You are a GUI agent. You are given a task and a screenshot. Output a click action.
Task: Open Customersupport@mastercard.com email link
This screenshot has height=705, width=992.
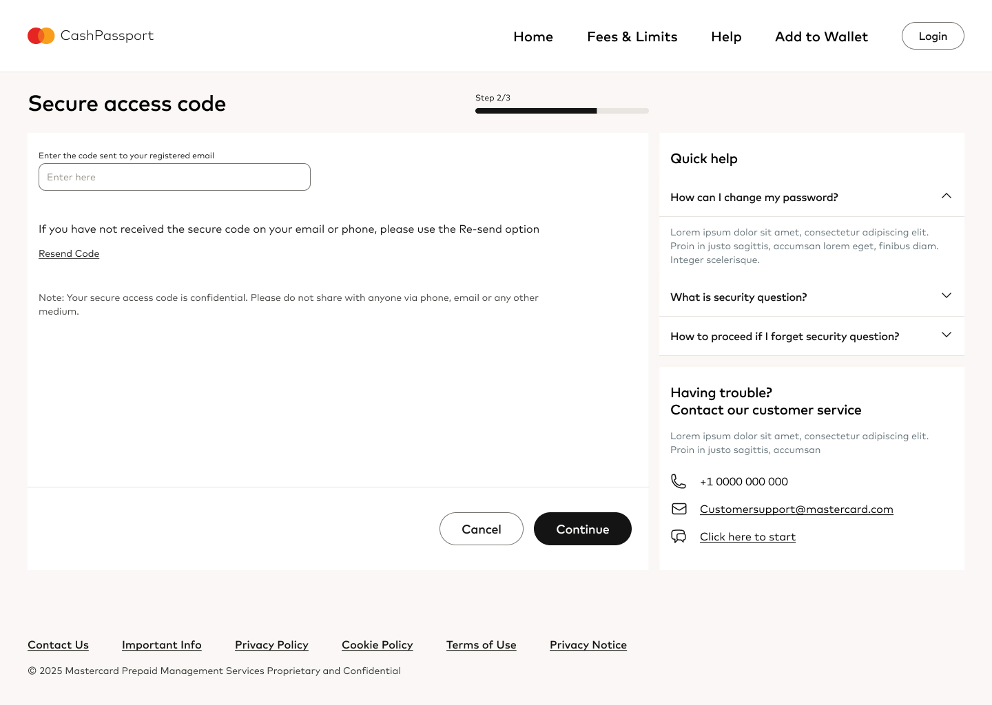(x=796, y=509)
